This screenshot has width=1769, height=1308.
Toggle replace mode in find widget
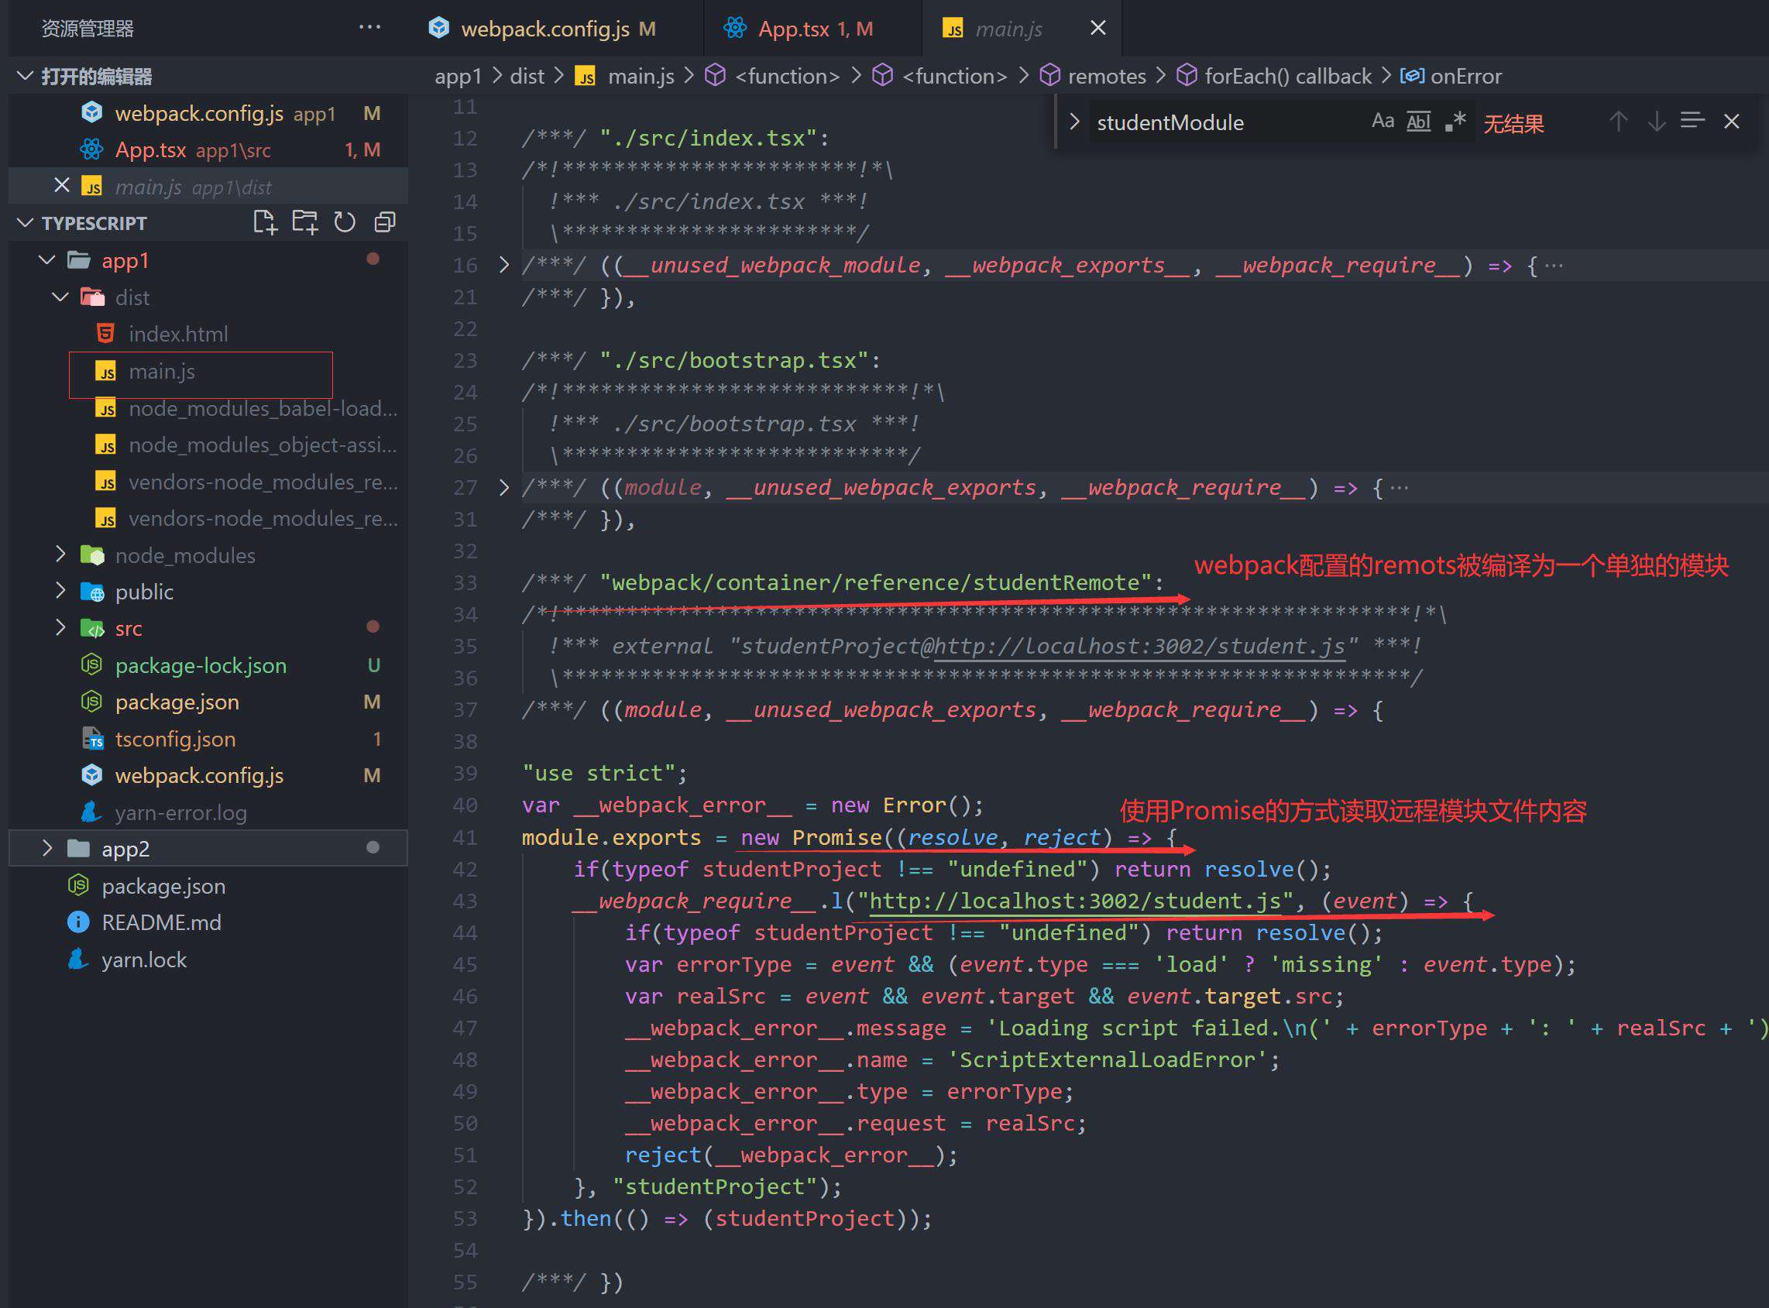pos(1074,122)
